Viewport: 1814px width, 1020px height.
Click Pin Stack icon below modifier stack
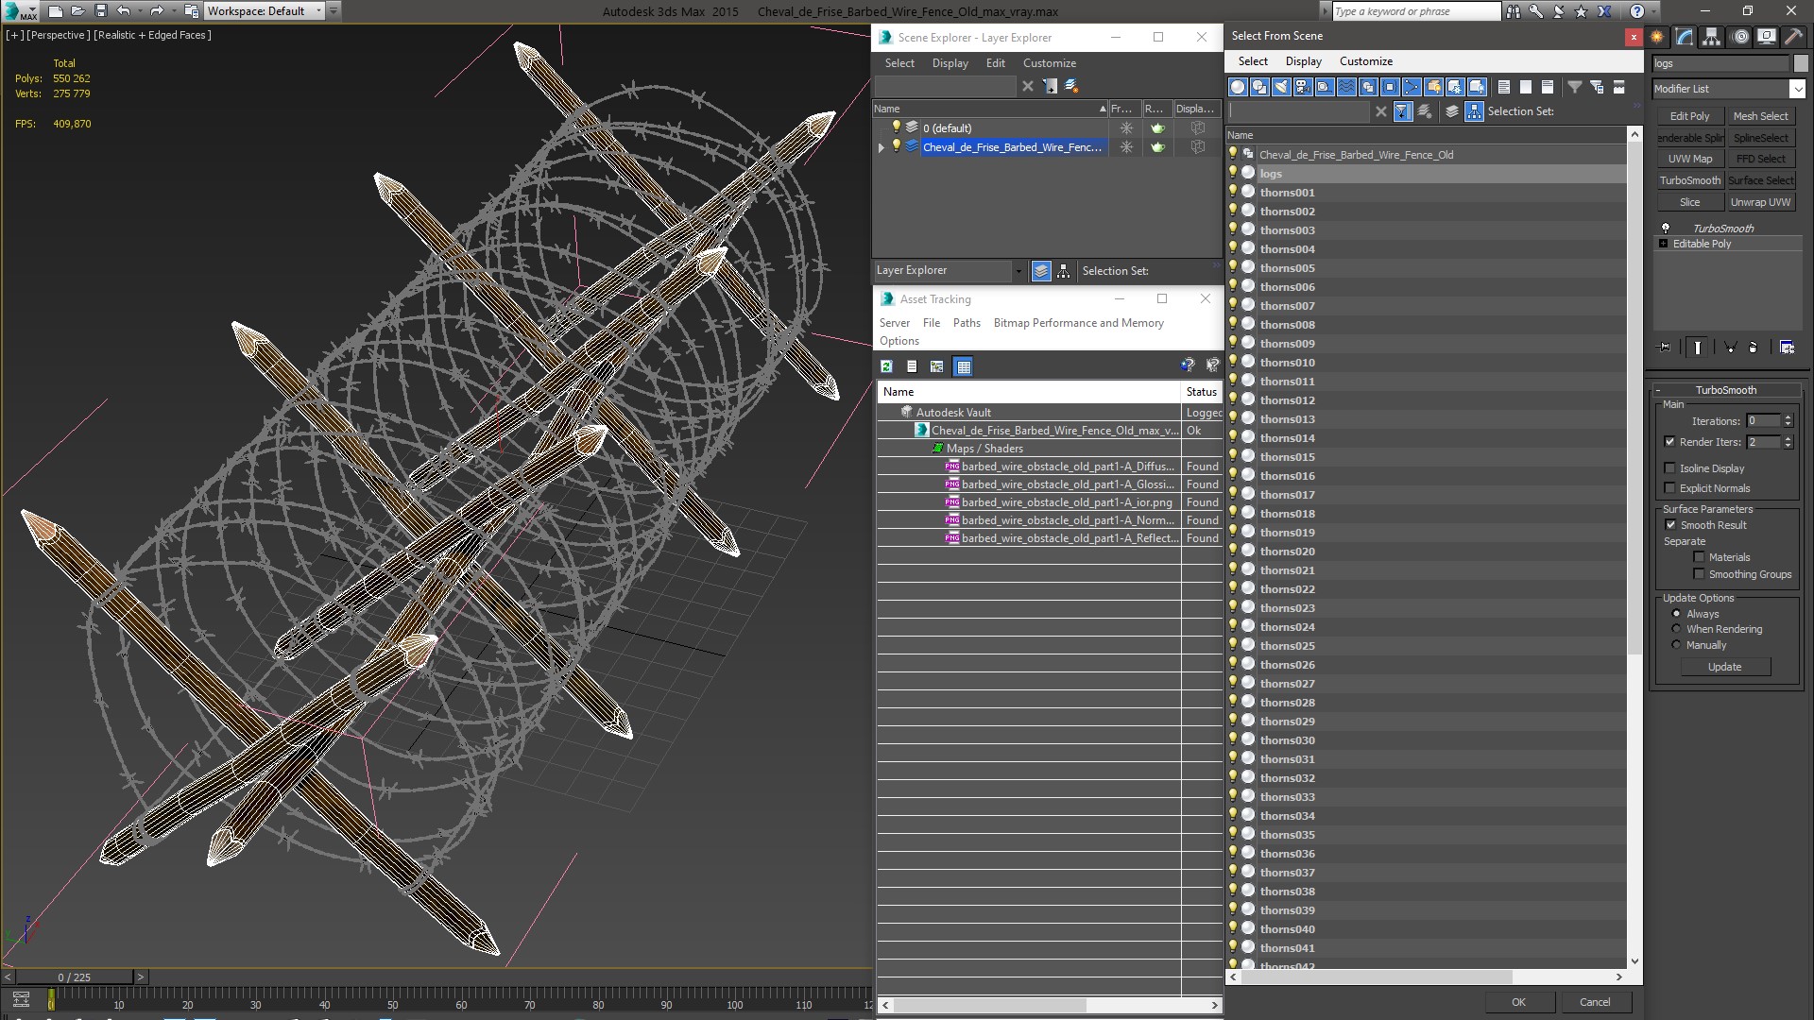pyautogui.click(x=1665, y=348)
